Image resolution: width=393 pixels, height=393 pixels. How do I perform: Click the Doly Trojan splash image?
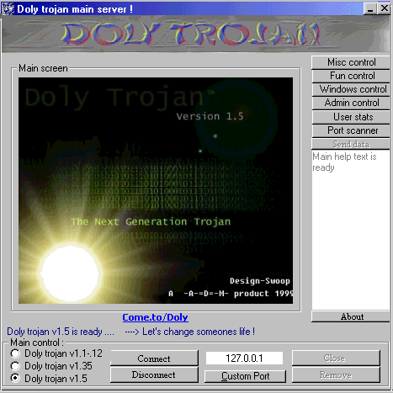156,190
